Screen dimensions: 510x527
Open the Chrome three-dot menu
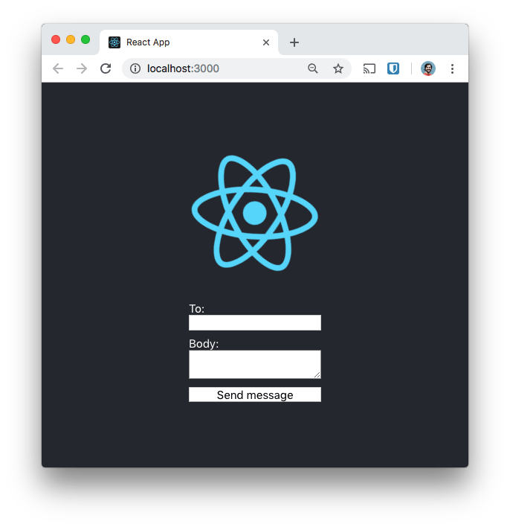pos(452,68)
